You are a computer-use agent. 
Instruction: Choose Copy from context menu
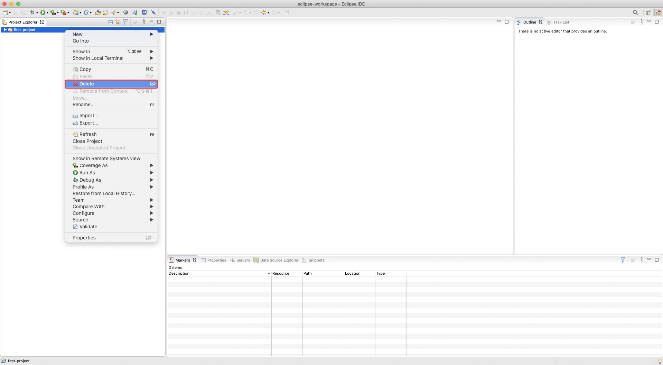click(111, 69)
